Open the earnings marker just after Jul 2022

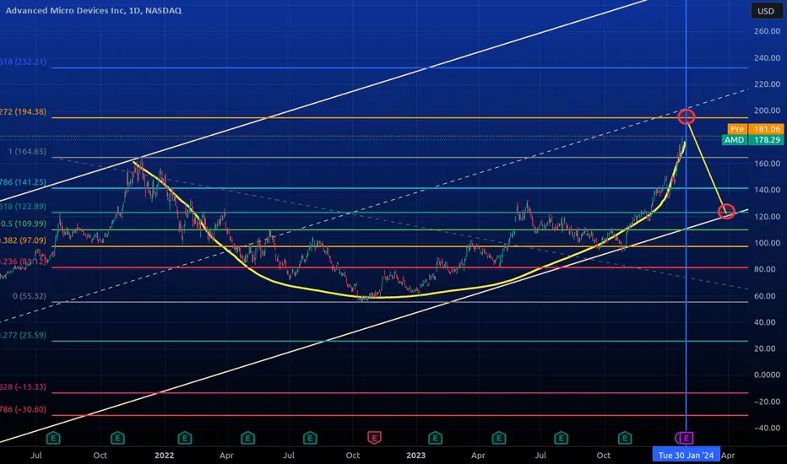[310, 438]
